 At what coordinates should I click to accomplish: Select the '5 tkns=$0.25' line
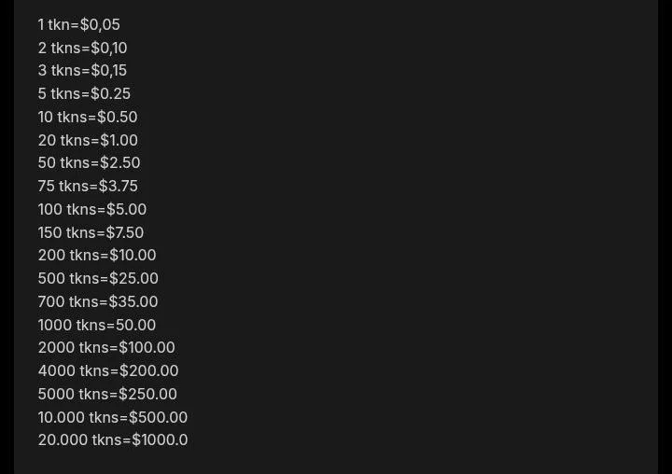click(84, 93)
